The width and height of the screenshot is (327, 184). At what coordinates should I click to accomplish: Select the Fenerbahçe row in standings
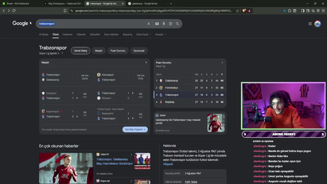click(190, 88)
